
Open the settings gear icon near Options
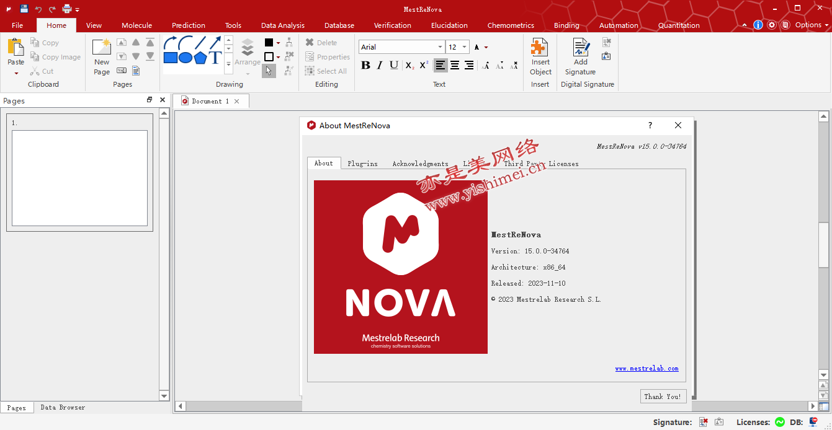pyautogui.click(x=771, y=25)
